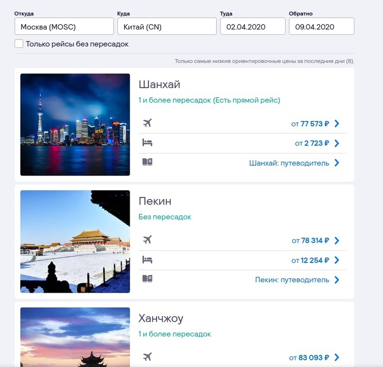Click the airplane icon in Ханчжоу card
Screen dimensions: 383x367
147,357
